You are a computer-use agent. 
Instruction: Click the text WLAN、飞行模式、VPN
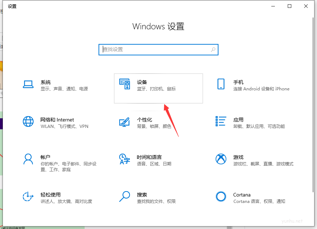pos(65,126)
